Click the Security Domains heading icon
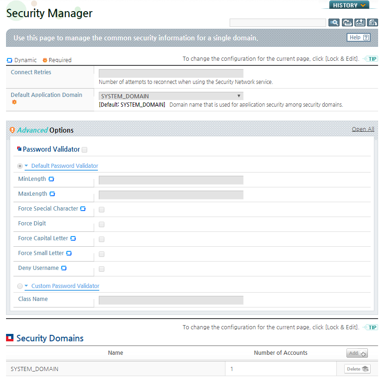The width and height of the screenshot is (379, 384). pos(10,338)
